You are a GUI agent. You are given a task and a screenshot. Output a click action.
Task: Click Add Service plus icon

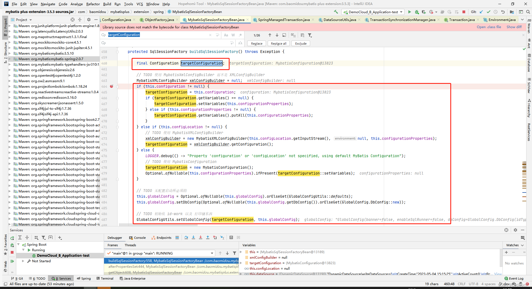pyautogui.click(x=60, y=237)
